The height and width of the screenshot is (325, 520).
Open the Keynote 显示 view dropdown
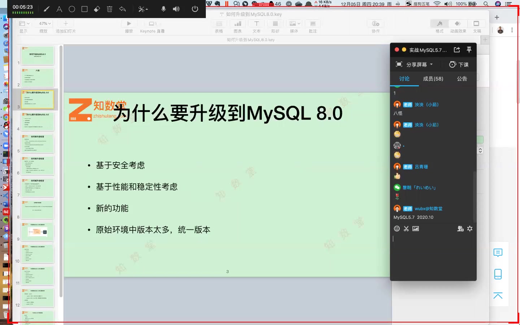[x=24, y=26]
